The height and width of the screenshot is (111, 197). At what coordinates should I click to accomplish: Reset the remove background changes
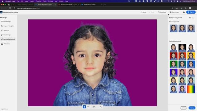(x=192, y=18)
